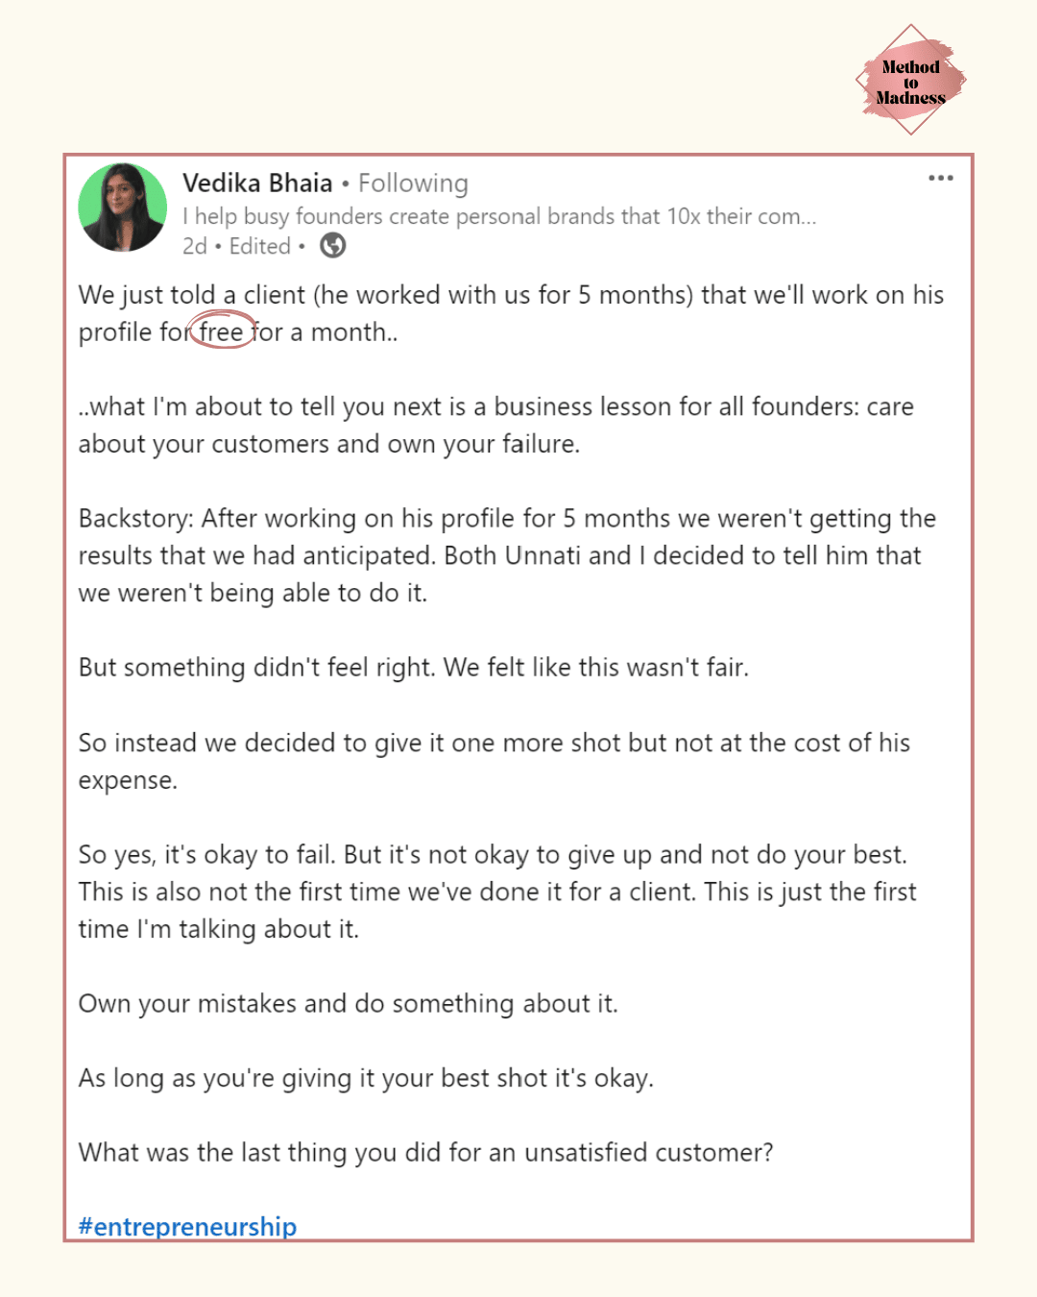The image size is (1037, 1297).
Task: Click the "2d" post timestamp
Action: (x=194, y=246)
